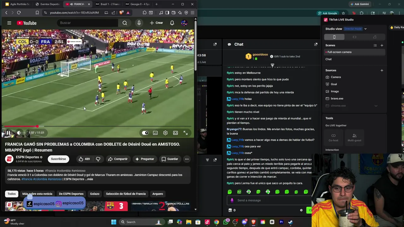The image size is (404, 227).
Task: Click the Preguntar button
Action: click(144, 159)
